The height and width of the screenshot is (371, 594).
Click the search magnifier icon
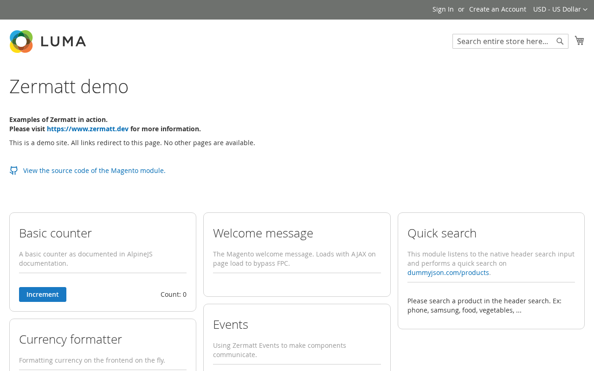coord(560,41)
